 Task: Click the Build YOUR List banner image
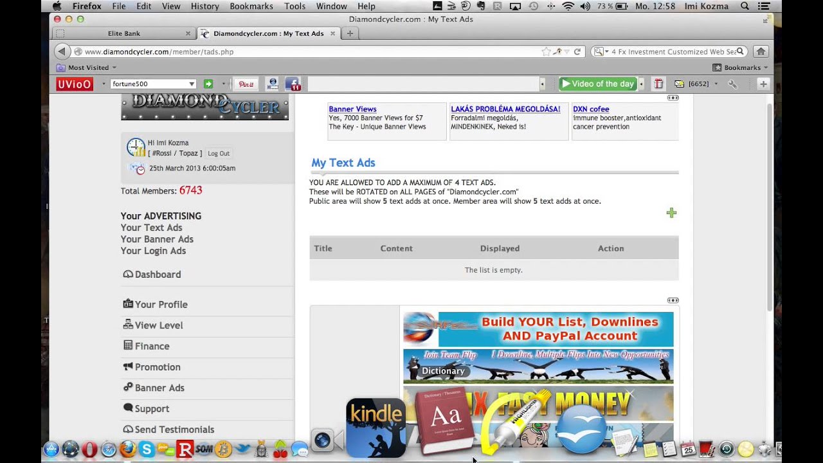tap(538, 329)
